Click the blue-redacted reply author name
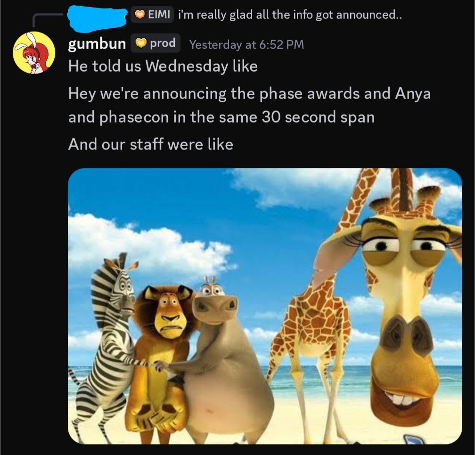 (97, 17)
